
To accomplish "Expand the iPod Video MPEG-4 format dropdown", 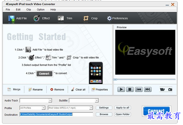I will point(91,108).
